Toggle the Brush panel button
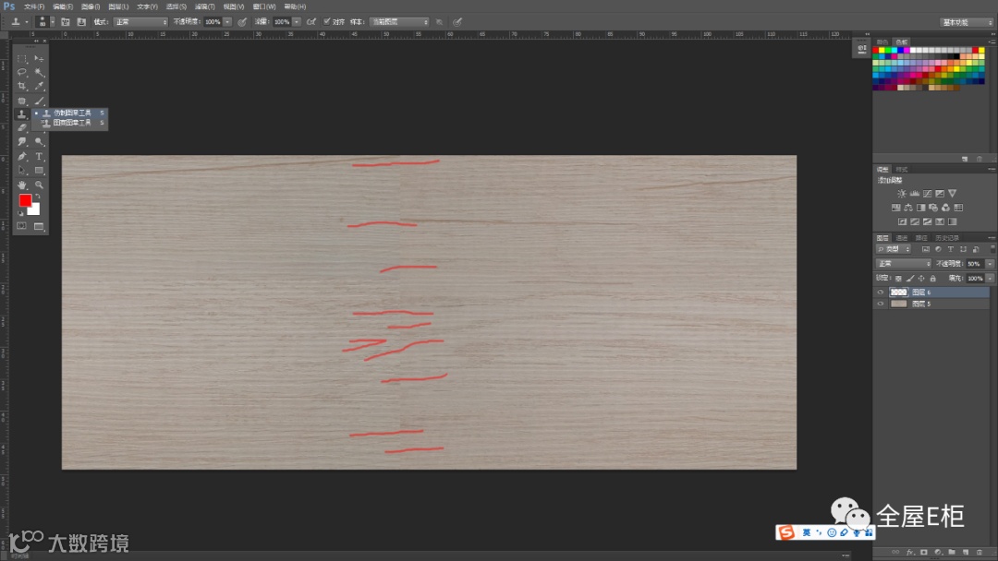The image size is (998, 561). point(65,21)
